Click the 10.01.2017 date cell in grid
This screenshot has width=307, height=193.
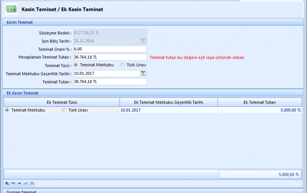168,110
